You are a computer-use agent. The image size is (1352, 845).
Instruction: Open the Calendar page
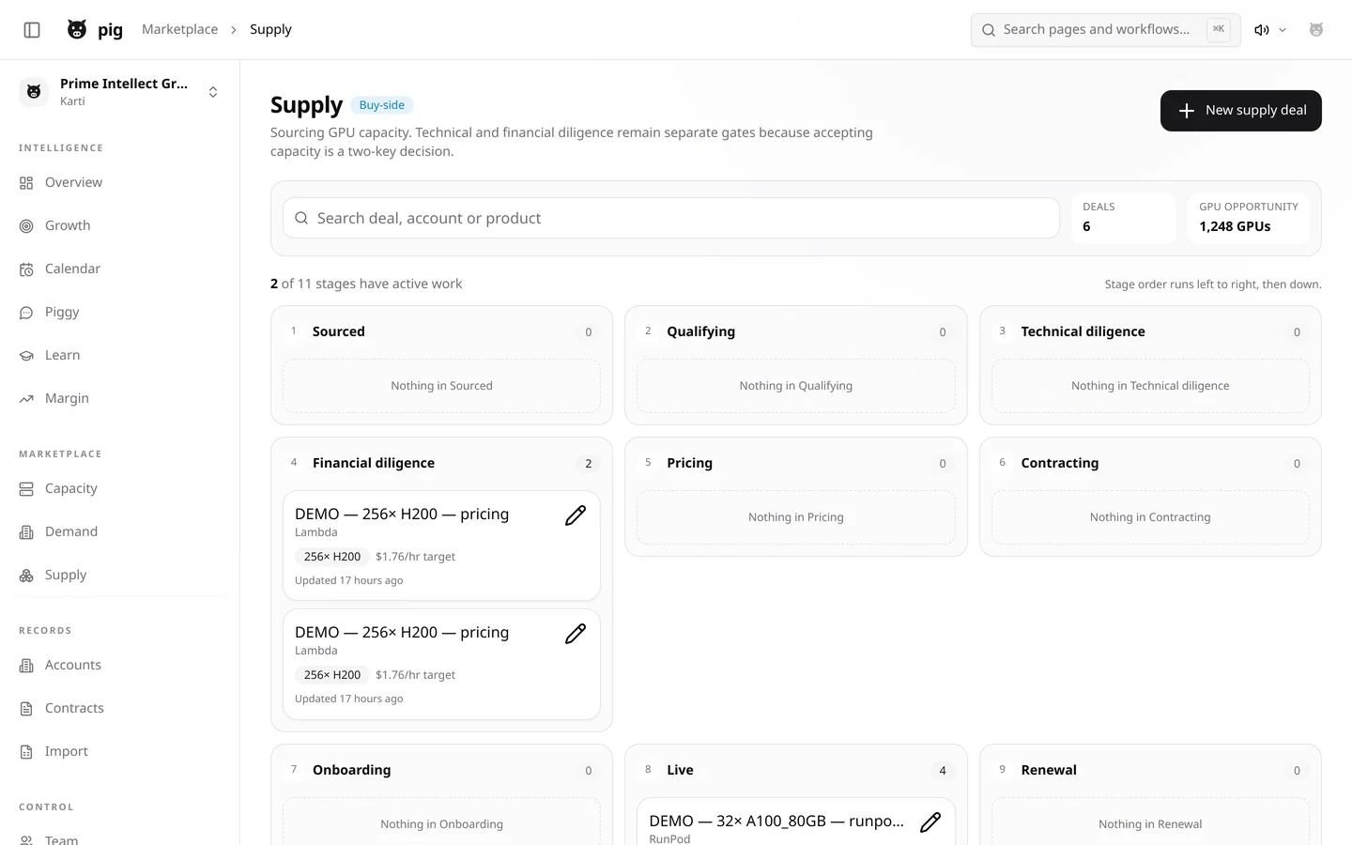click(119, 269)
